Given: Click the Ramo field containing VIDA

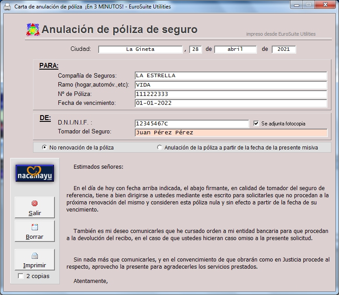Looking at the screenshot, I should 231,85.
